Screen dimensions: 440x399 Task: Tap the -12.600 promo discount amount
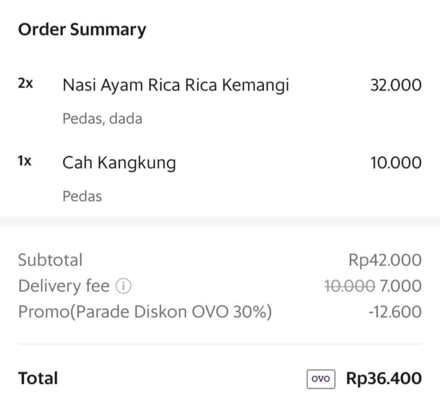395,312
